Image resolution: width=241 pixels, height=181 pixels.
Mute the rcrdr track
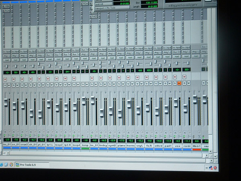[189, 83]
